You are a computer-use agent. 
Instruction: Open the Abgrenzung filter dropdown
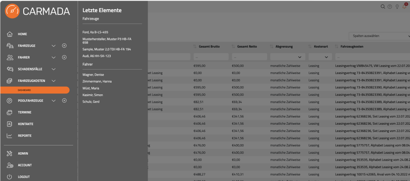(287, 57)
